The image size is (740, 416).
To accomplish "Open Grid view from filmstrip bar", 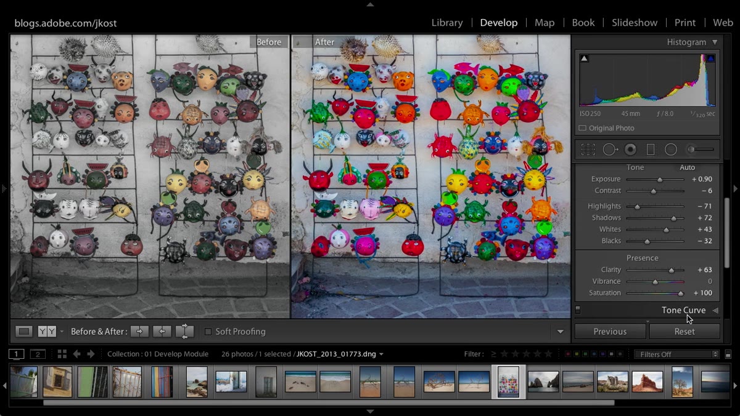I will (62, 354).
